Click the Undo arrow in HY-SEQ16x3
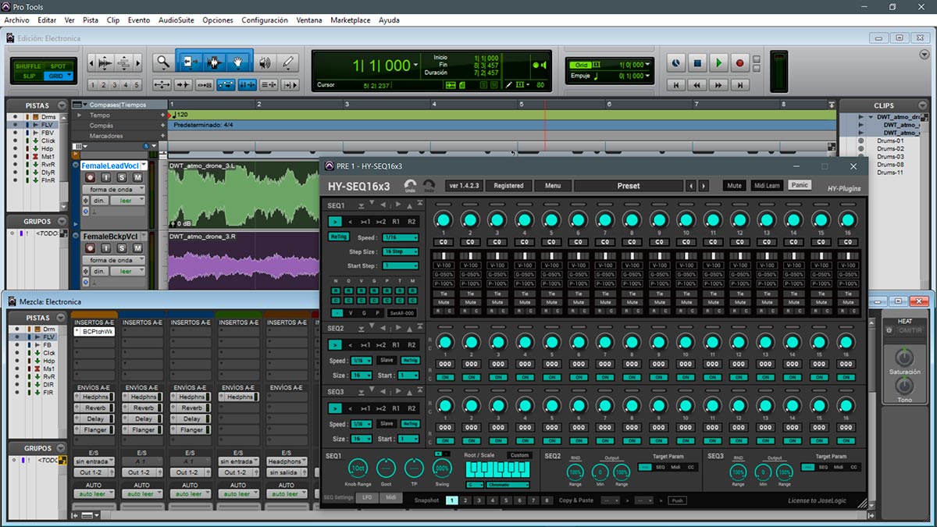Image resolution: width=937 pixels, height=527 pixels. pos(411,185)
